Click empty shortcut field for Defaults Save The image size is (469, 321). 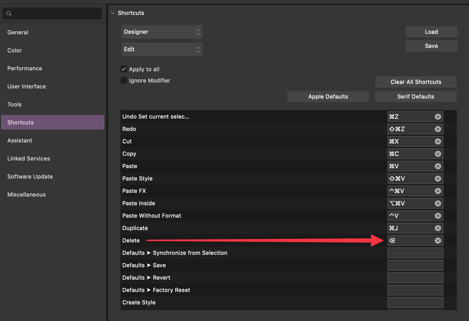pyautogui.click(x=415, y=265)
